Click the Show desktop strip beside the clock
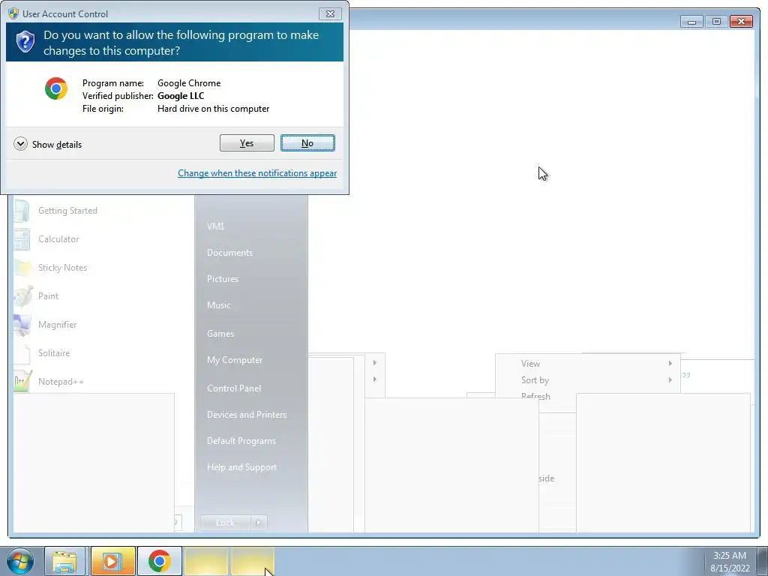Viewport: 768px width, 576px height. [x=762, y=561]
